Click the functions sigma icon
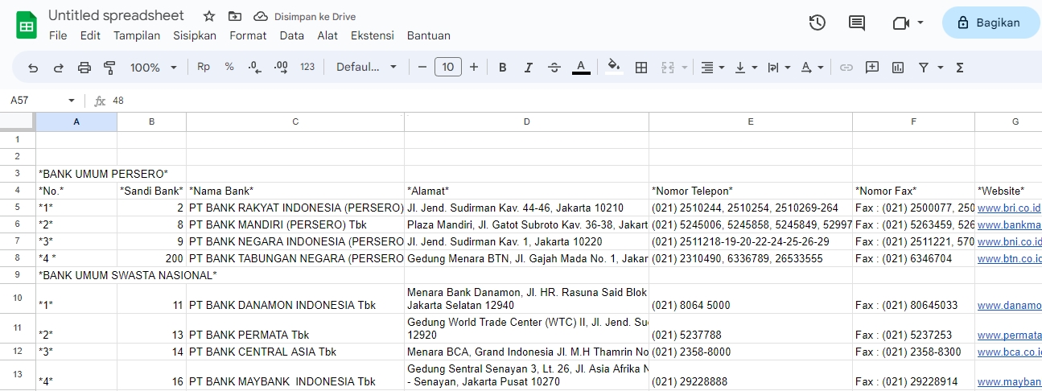1042x391 pixels. tap(960, 68)
